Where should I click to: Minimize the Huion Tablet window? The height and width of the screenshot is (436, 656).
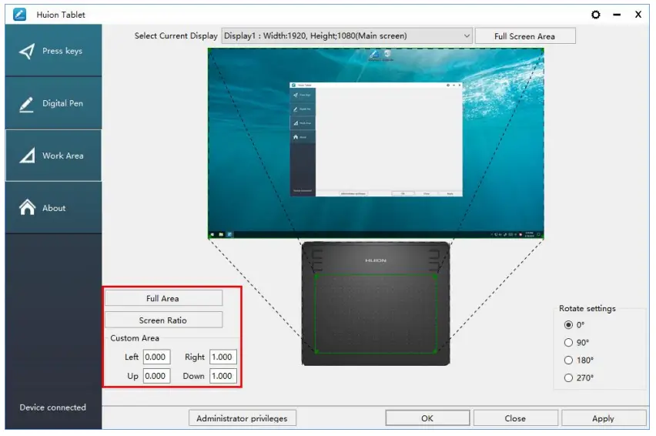point(617,15)
